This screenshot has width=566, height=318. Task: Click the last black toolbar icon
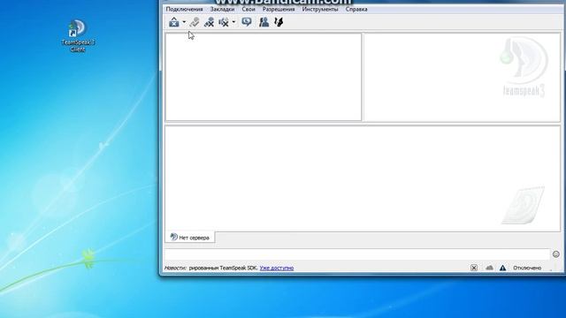[279, 22]
